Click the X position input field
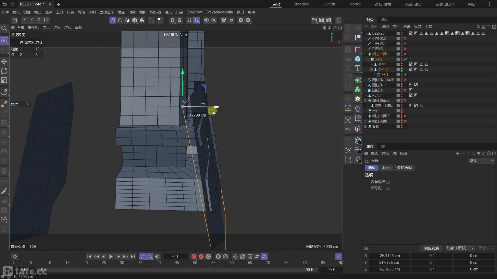The width and height of the screenshot is (497, 279). pyautogui.click(x=389, y=256)
